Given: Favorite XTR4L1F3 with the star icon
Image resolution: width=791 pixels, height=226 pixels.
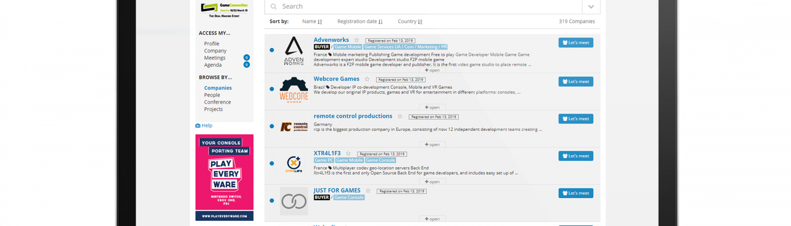Looking at the screenshot, I should [348, 154].
